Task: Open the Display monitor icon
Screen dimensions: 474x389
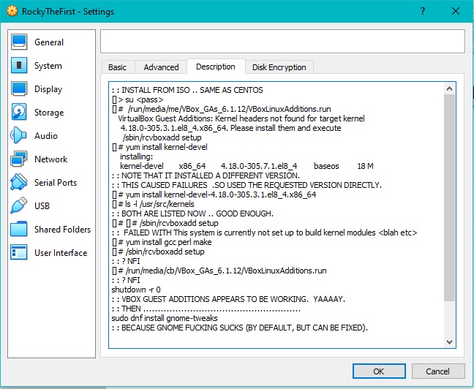Action: pyautogui.click(x=19, y=89)
